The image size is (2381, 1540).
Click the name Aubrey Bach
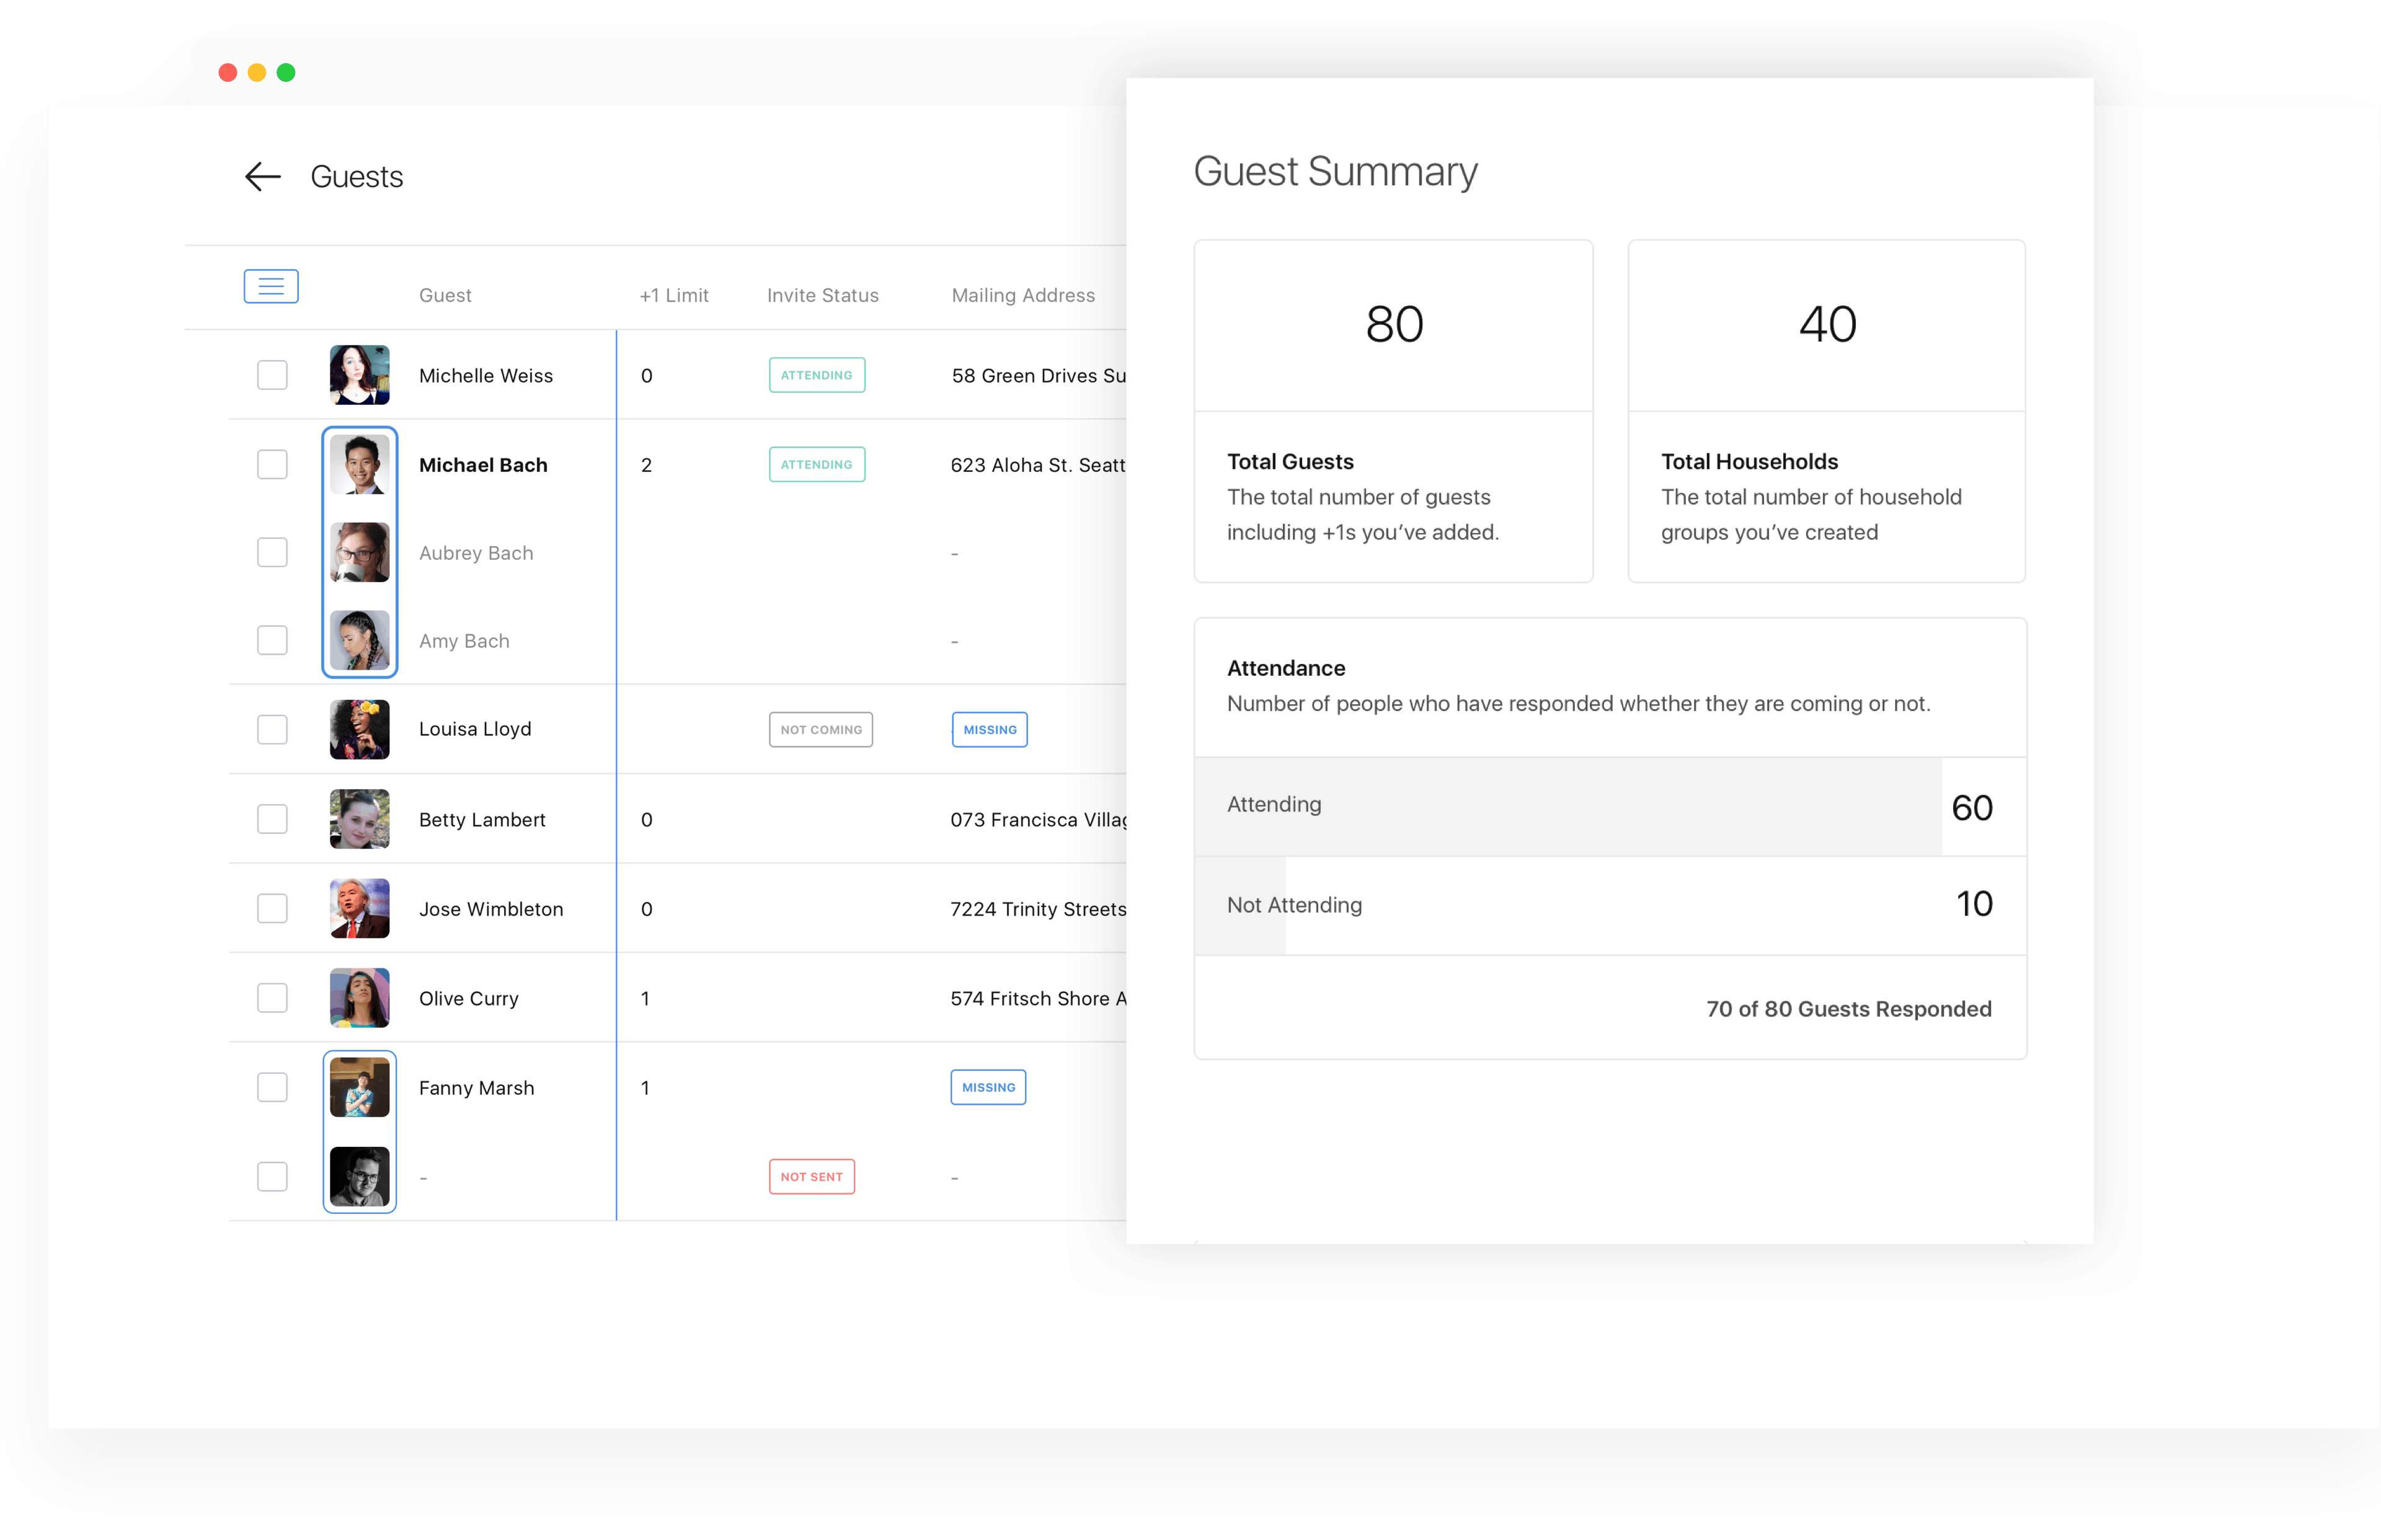(476, 553)
